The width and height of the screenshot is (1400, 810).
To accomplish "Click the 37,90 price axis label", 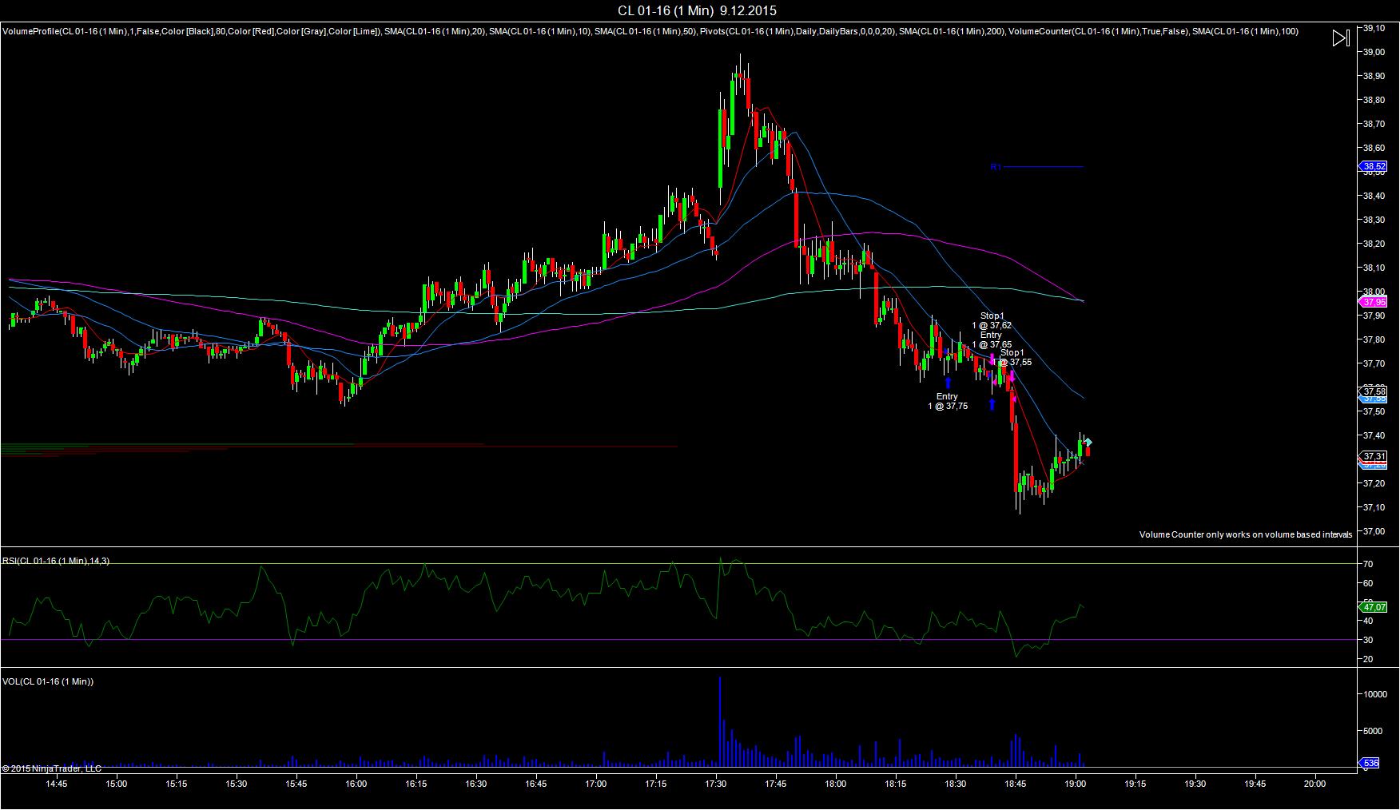I will point(1374,316).
